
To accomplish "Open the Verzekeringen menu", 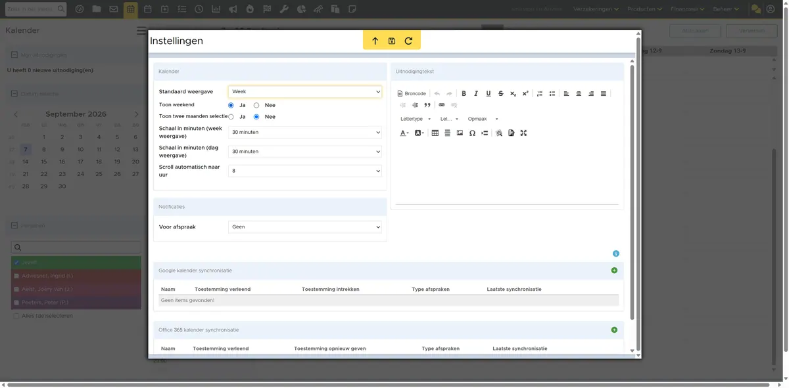I will tap(596, 9).
